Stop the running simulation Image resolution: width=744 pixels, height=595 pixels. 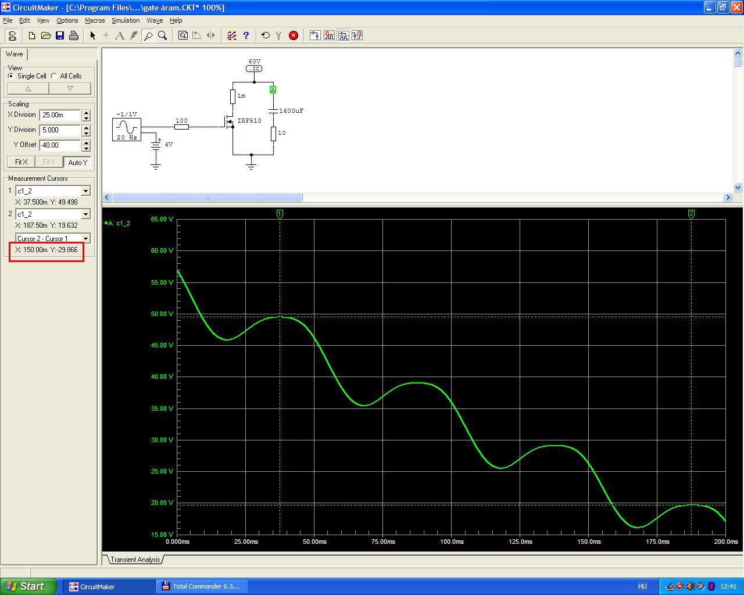pyautogui.click(x=294, y=35)
